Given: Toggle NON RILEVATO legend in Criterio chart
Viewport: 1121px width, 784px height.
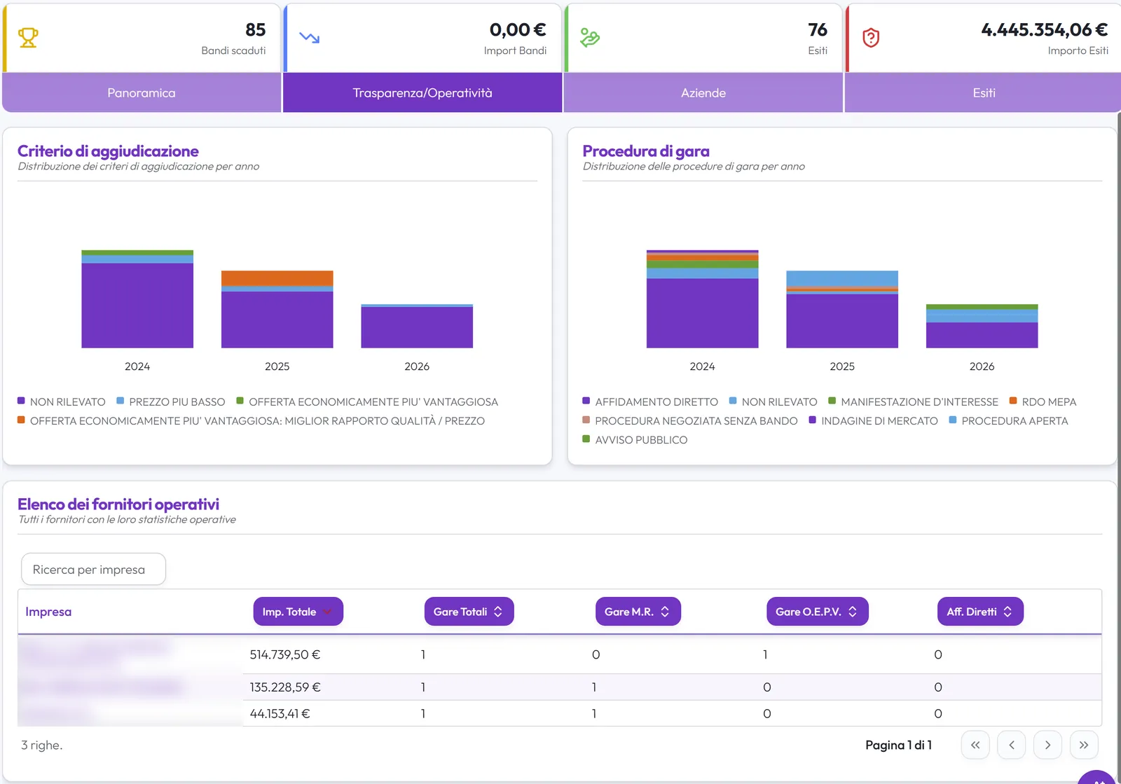Looking at the screenshot, I should 62,401.
